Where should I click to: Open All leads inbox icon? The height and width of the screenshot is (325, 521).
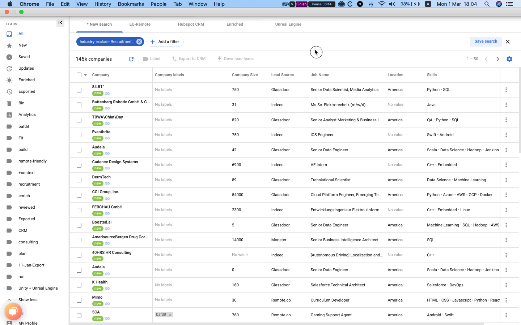[9, 34]
